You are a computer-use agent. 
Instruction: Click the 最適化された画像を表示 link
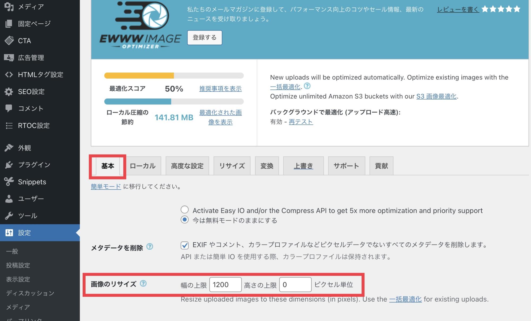pyautogui.click(x=220, y=117)
